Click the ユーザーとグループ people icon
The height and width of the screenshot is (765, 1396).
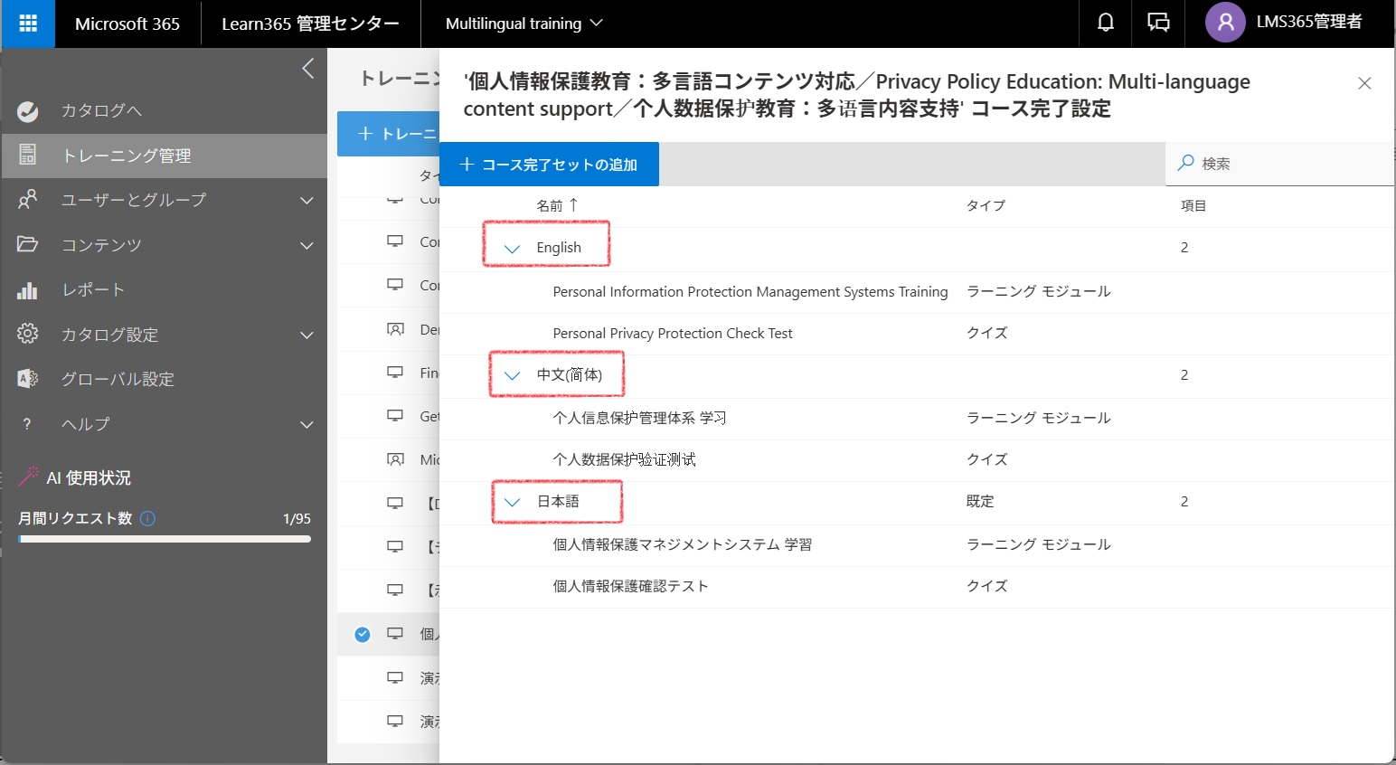[28, 199]
